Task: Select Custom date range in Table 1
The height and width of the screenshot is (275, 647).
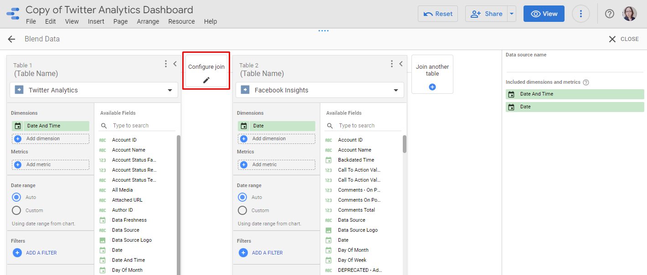Action: point(17,210)
